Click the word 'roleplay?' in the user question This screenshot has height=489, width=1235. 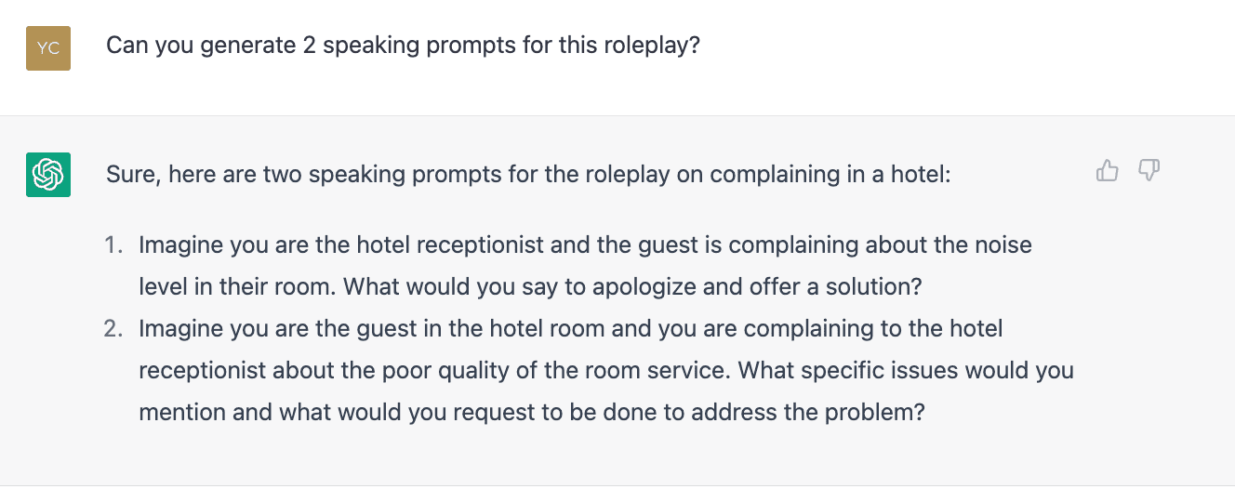(x=653, y=46)
